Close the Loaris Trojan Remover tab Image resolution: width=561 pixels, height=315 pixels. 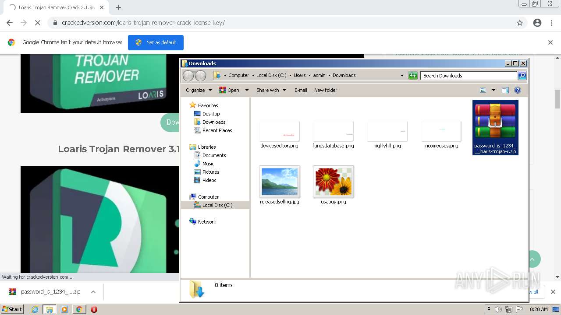102,7
